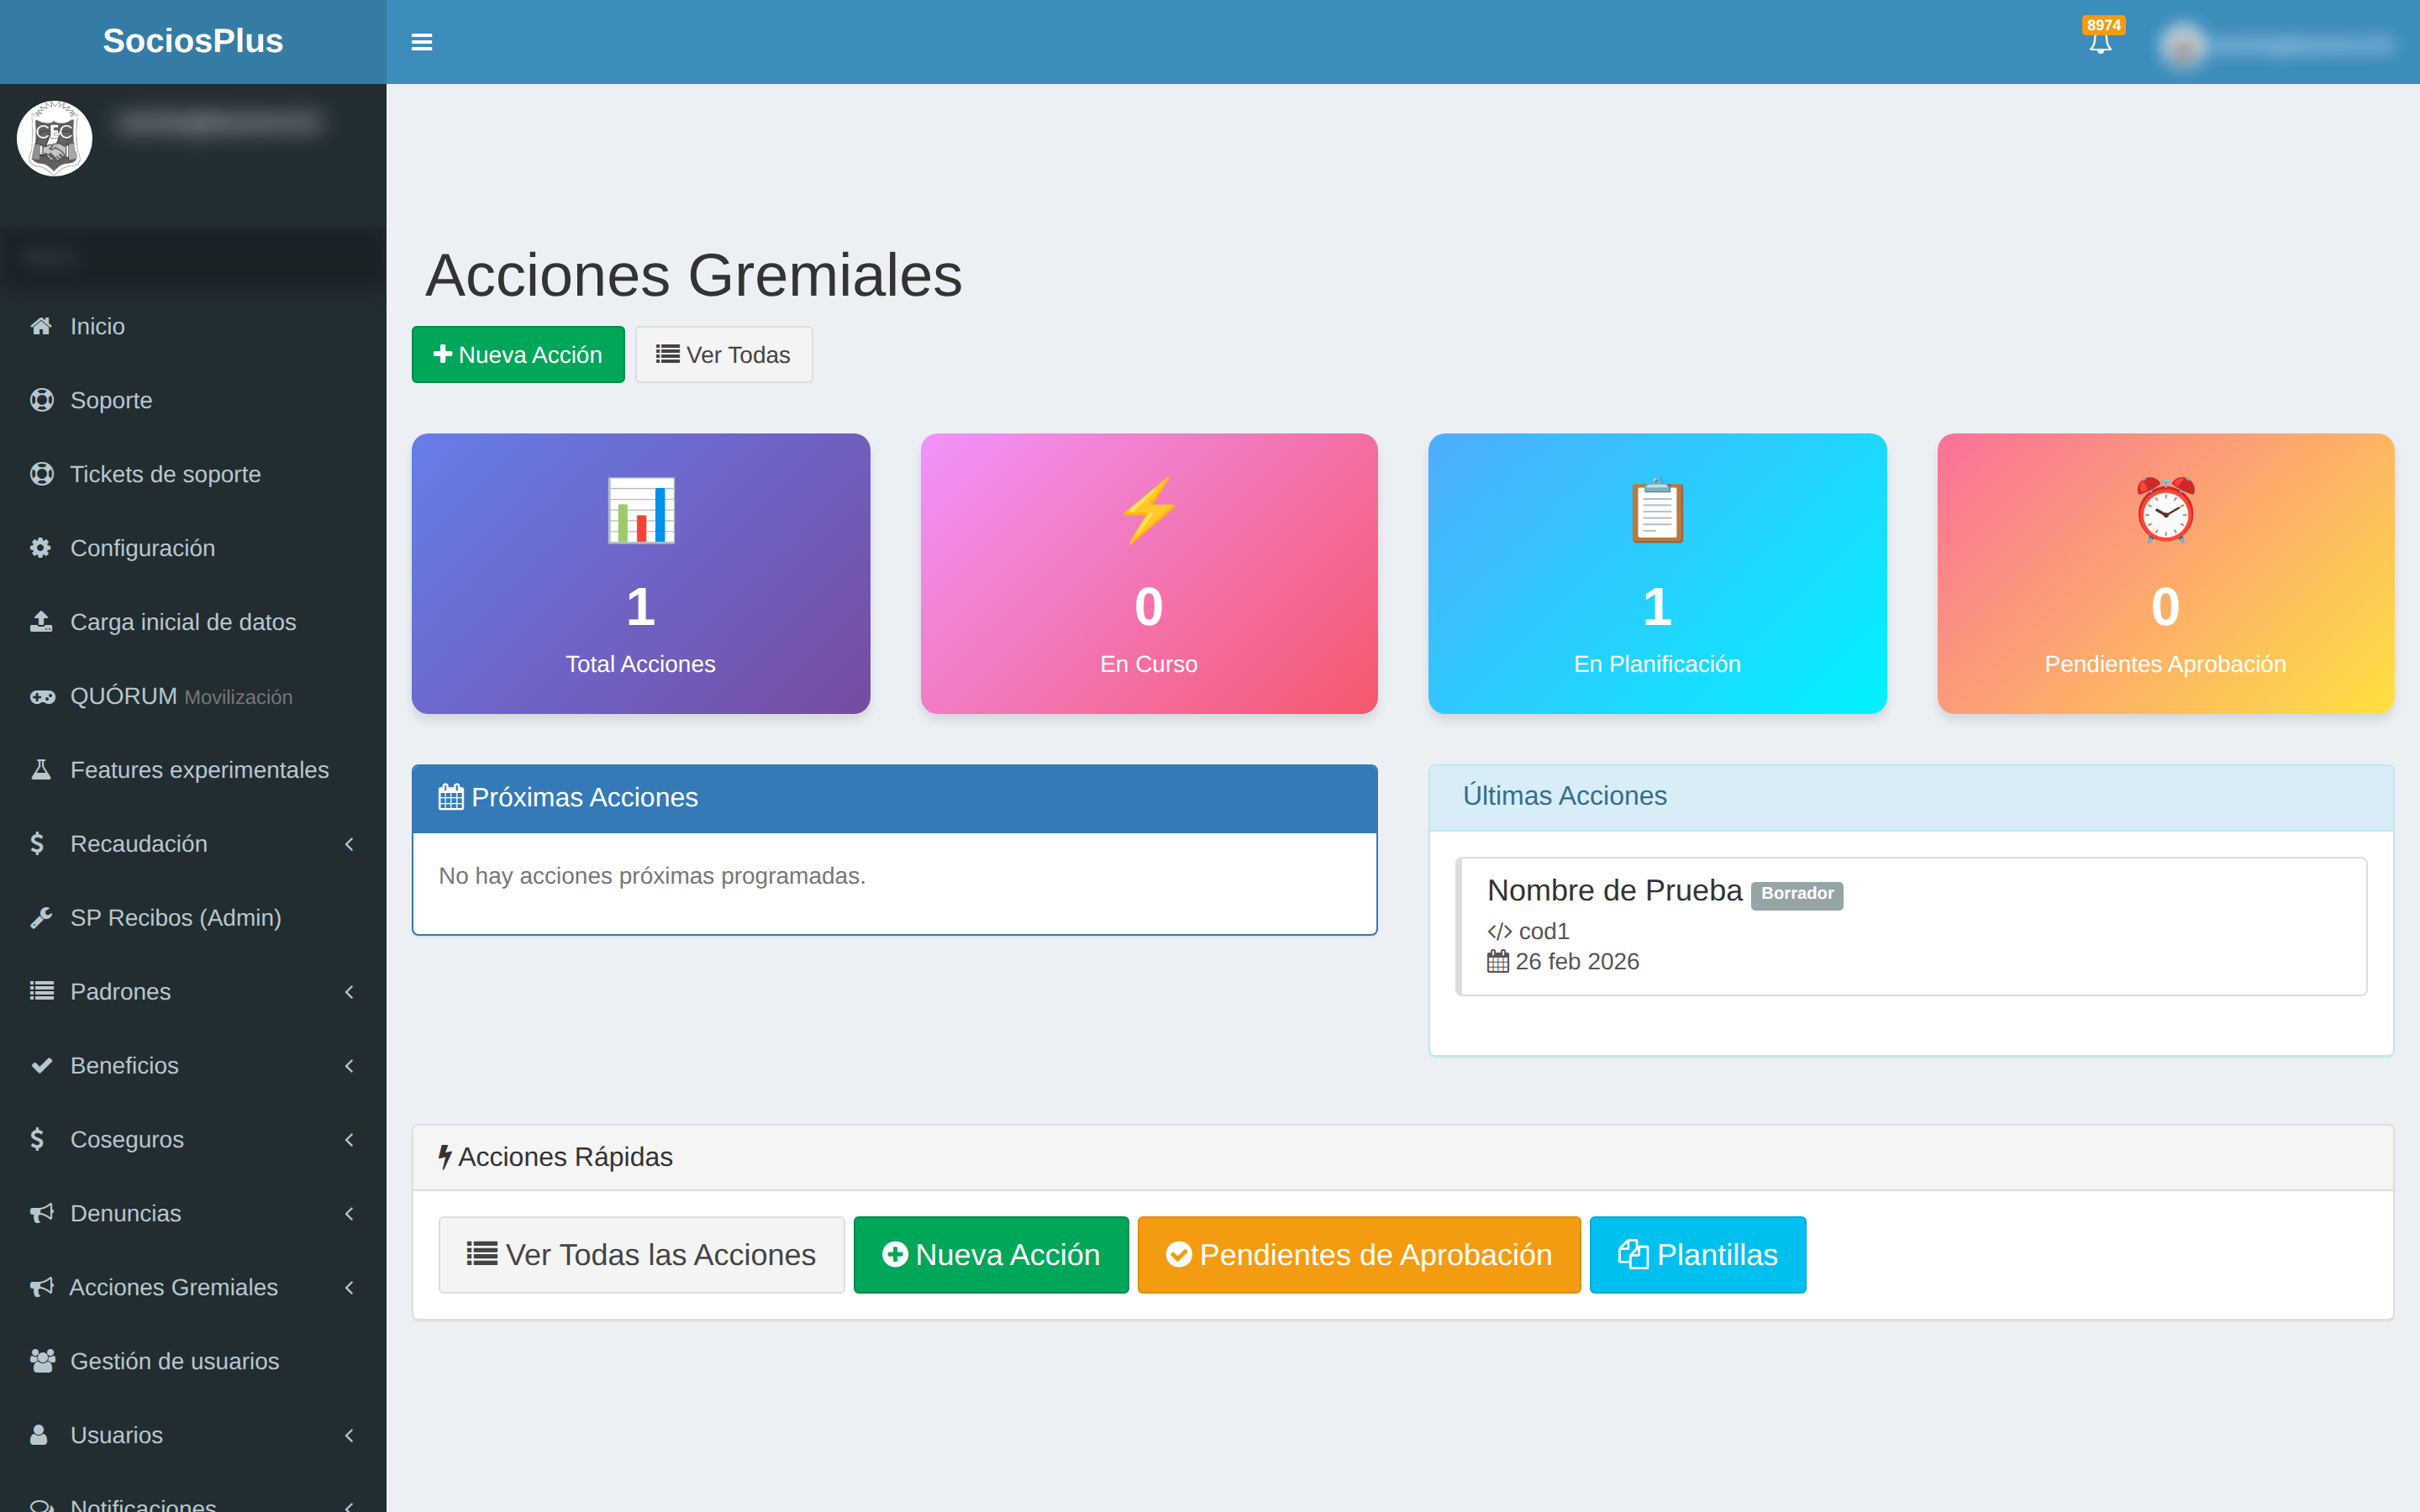Open the Inicio menu item
Viewport: 2420px width, 1512px height.
click(193, 326)
